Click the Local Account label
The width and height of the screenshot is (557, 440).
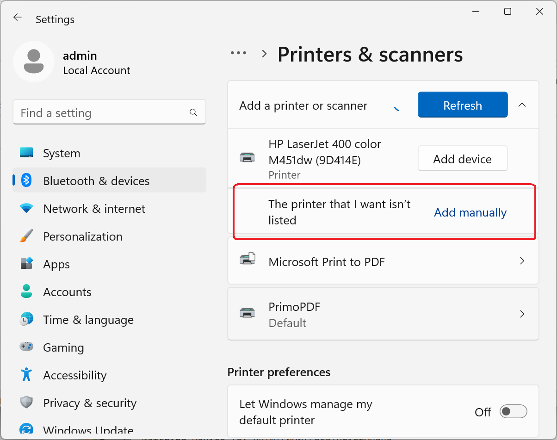97,70
